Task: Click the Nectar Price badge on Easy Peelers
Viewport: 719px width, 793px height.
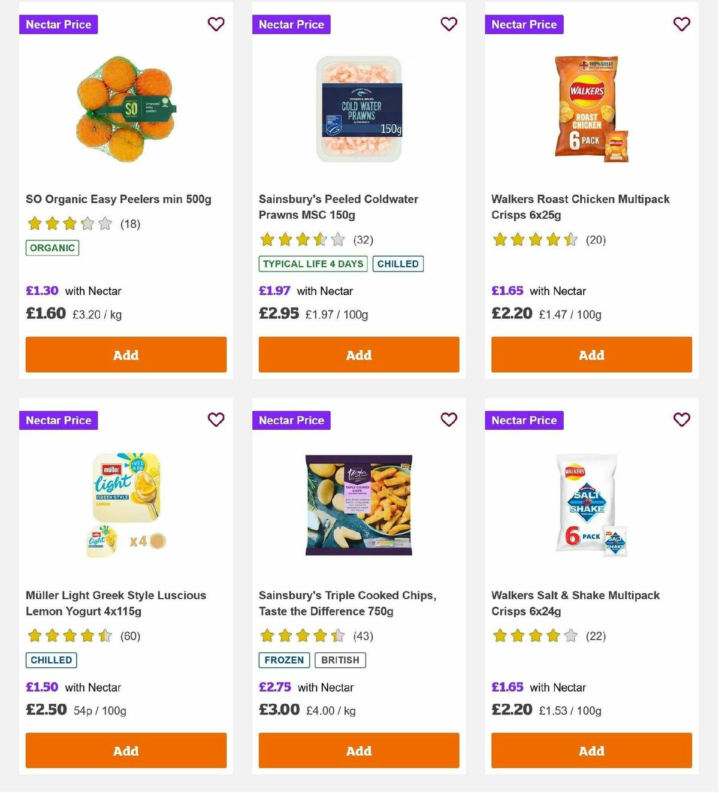Action: (x=58, y=25)
